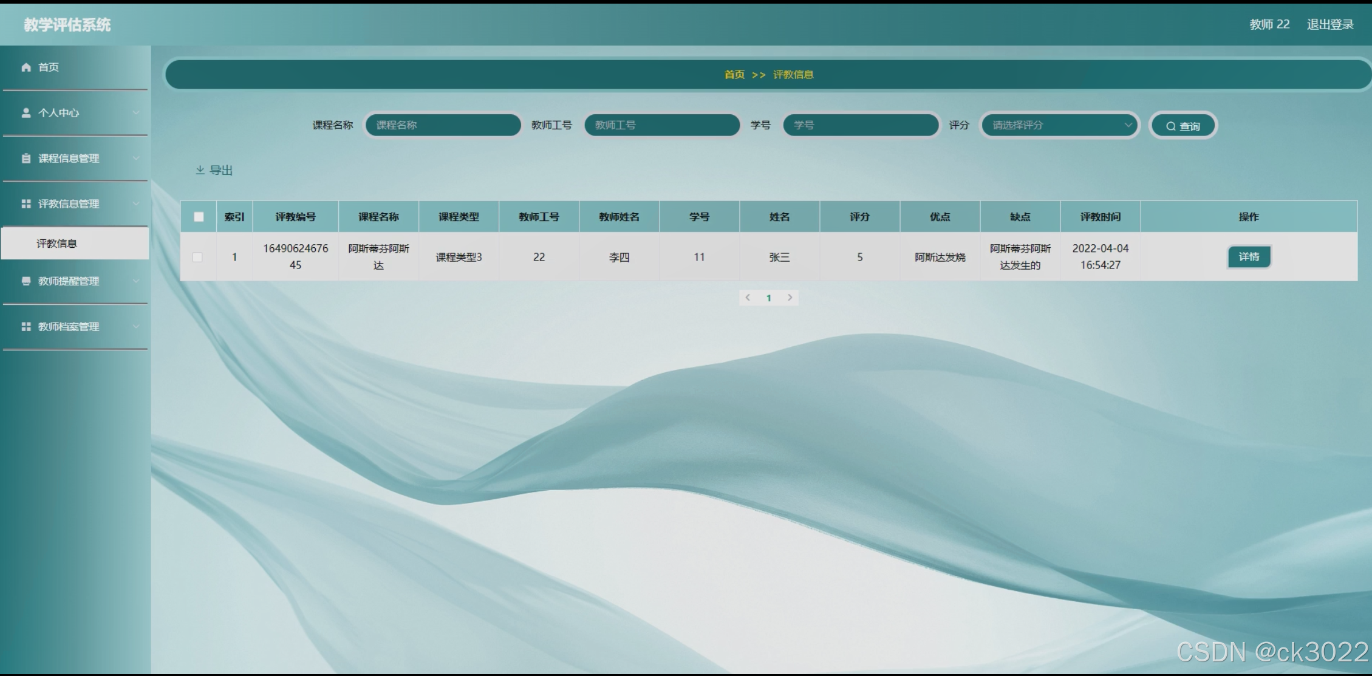Click the home icon in sidebar
This screenshot has height=676, width=1372.
click(x=26, y=67)
